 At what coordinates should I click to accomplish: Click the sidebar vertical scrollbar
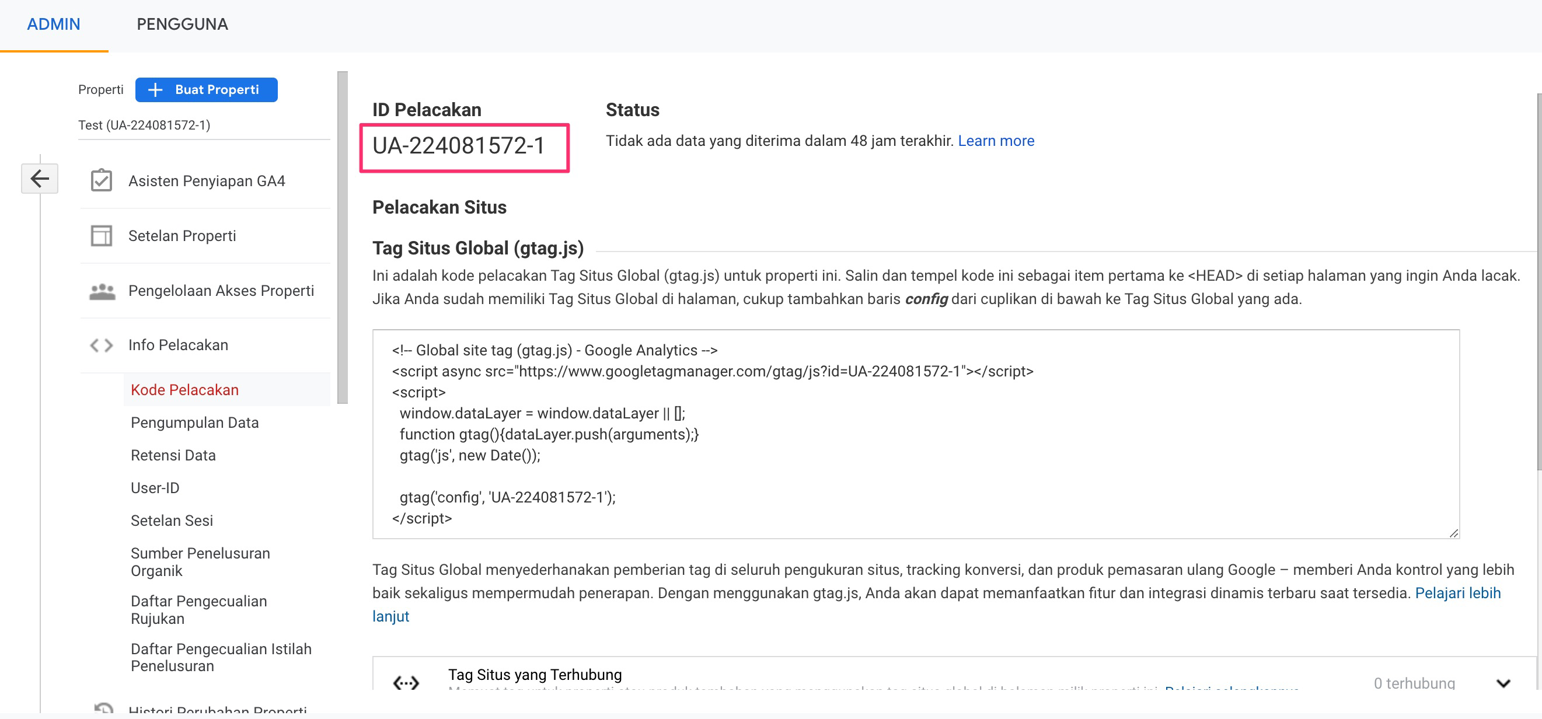343,238
